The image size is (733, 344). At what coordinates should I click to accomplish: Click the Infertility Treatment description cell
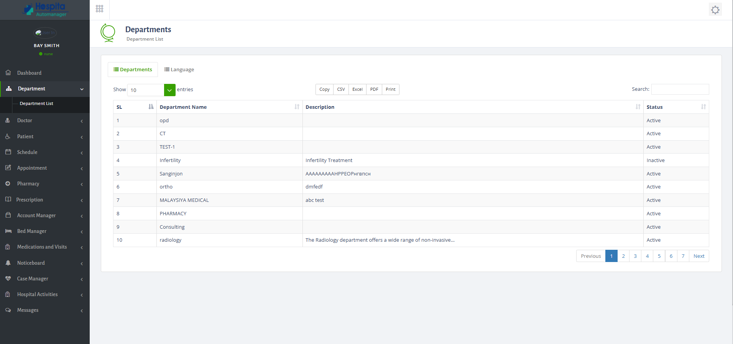[473, 160]
